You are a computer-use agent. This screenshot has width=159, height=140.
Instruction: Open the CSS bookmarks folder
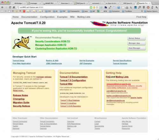coord(48,11)
